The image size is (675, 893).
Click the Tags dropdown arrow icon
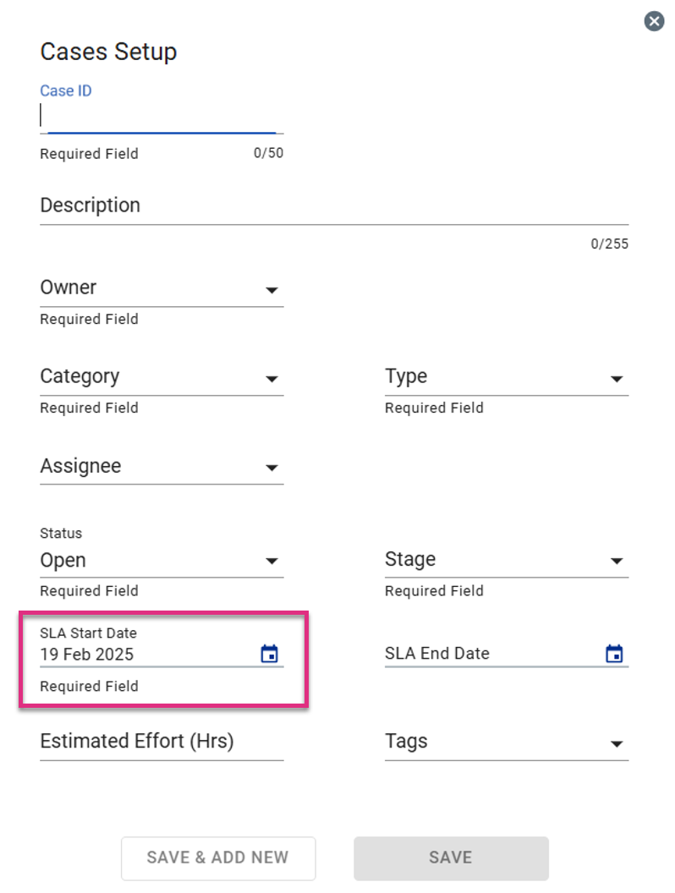click(x=617, y=744)
